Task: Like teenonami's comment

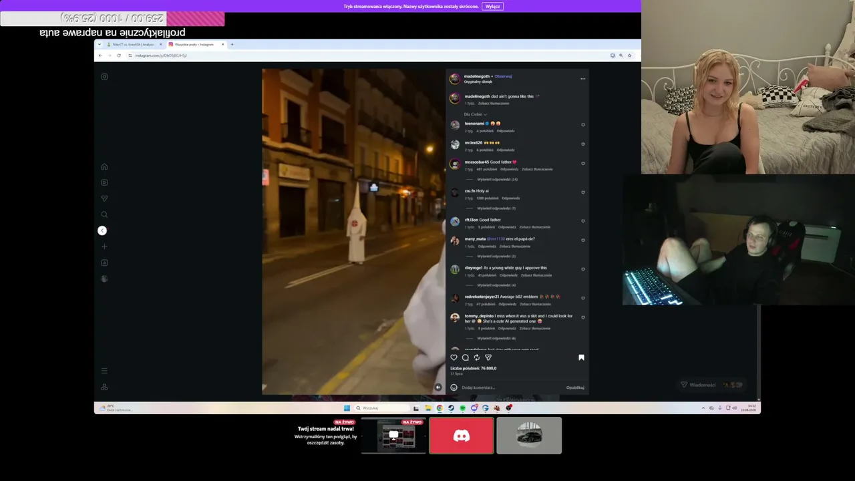Action: (x=583, y=125)
